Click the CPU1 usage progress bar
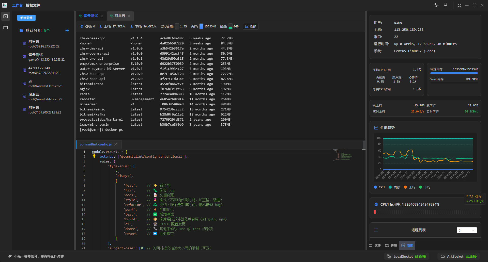The width and height of the screenshot is (488, 262). point(425,212)
